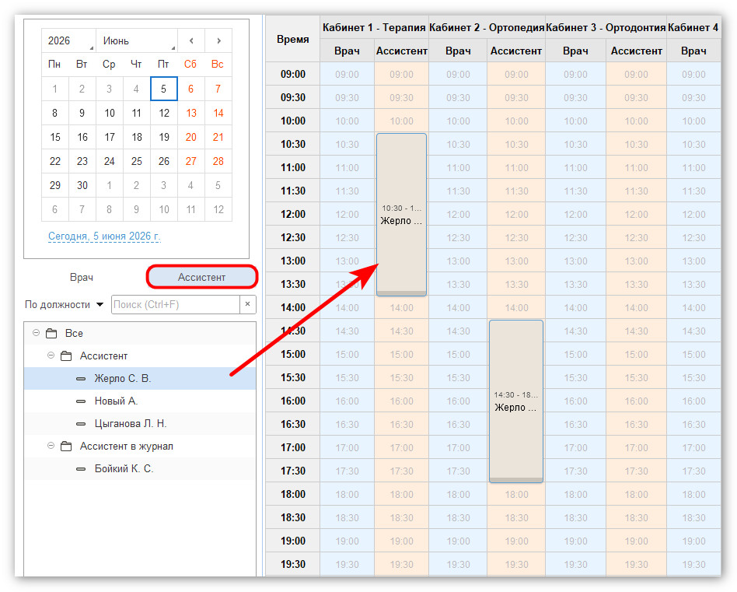Select Новый А. in the tree
The image size is (737, 592).
140,401
